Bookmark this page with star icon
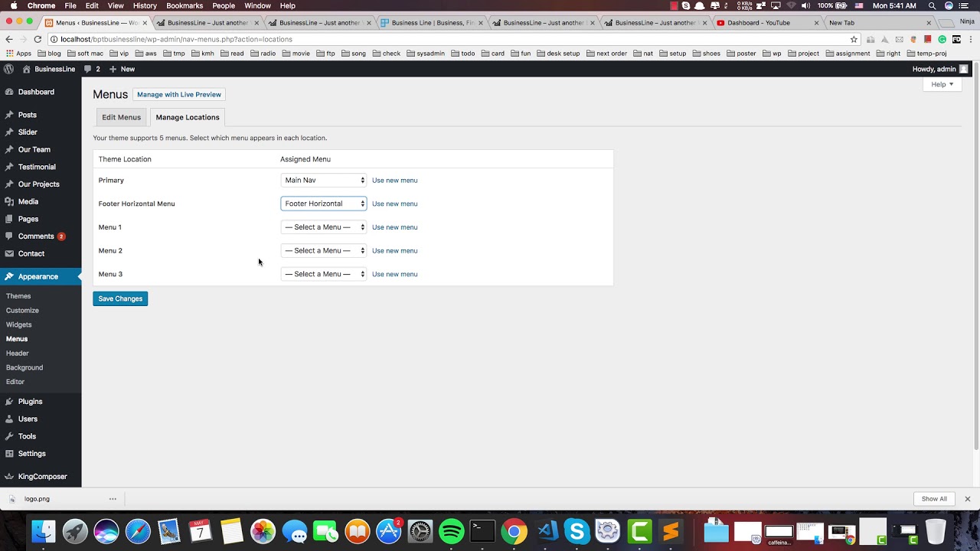980x551 pixels. [x=854, y=39]
